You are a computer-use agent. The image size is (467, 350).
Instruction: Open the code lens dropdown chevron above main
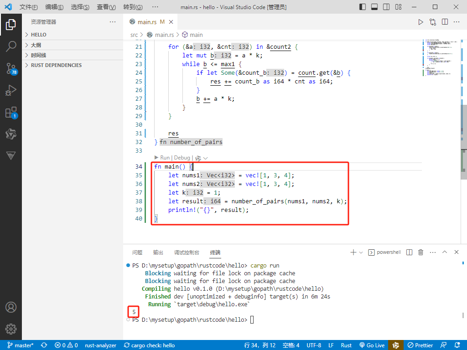pos(205,158)
